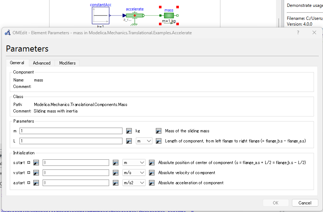Click the menu icon right after the m value field

129,131
